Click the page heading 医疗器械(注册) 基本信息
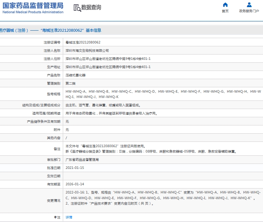The width and height of the screenshot is (263, 222). click(x=50, y=30)
